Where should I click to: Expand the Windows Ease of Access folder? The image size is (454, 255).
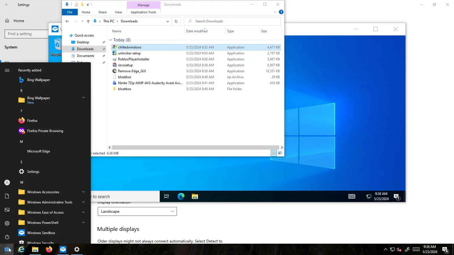[83, 212]
